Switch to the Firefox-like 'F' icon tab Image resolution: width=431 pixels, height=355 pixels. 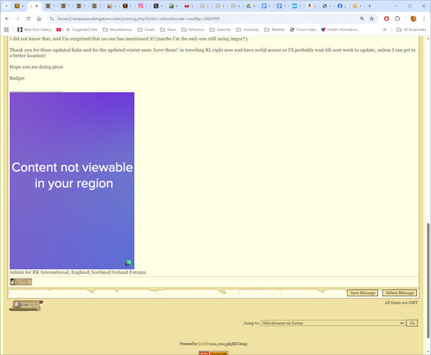coord(125,6)
